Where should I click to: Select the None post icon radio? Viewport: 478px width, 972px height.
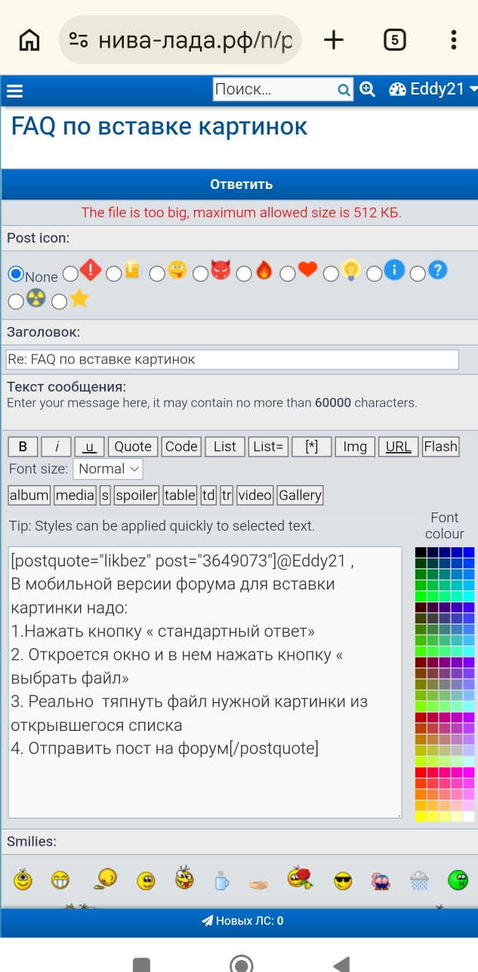click(15, 274)
